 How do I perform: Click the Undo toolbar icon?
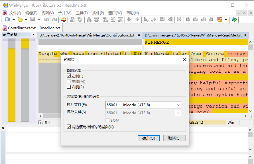pos(47,20)
